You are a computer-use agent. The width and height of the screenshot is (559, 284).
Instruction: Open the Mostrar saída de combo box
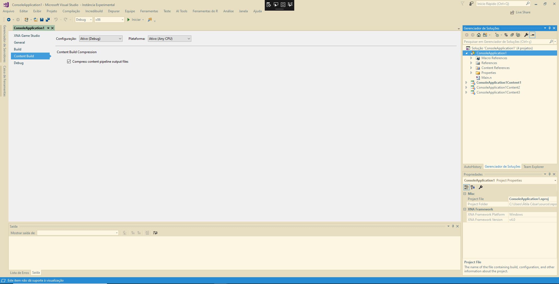[x=77, y=233]
